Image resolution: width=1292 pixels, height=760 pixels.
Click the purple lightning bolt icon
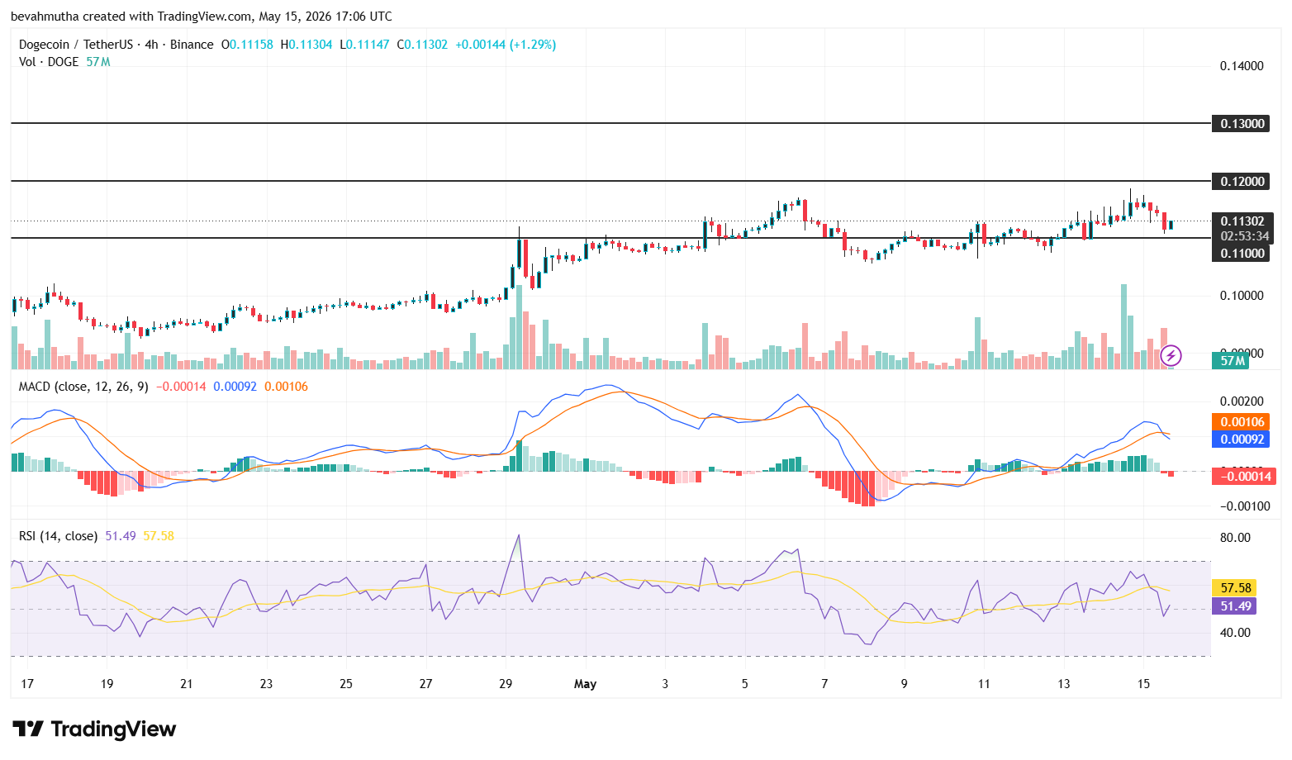1171,356
